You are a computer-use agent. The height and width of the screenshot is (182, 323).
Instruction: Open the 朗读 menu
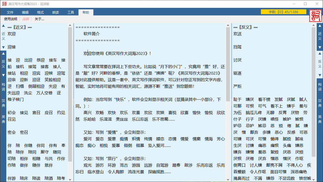[56, 12]
